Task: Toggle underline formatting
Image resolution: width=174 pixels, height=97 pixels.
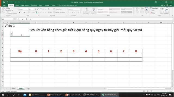Action: (x=24, y=12)
